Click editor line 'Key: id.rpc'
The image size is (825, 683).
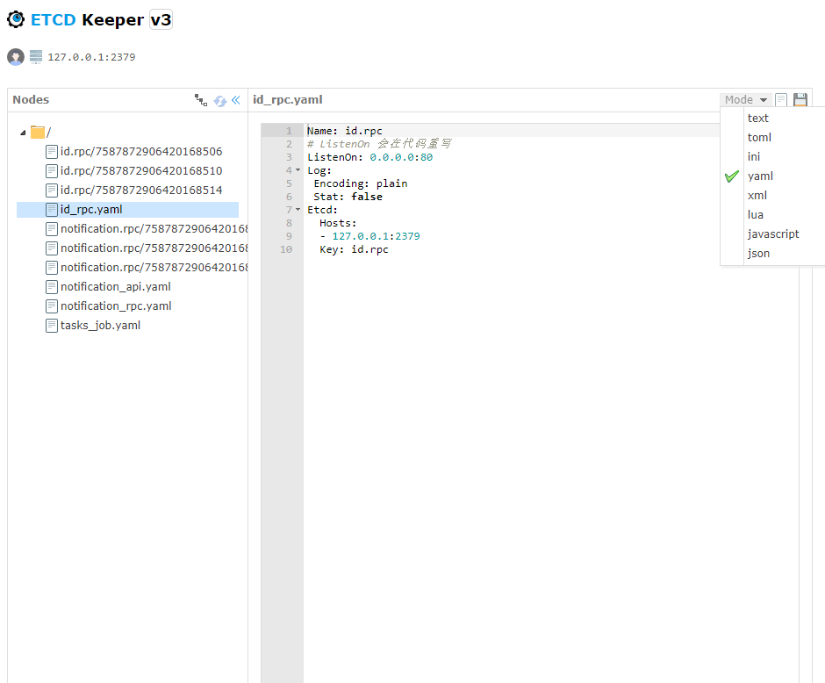[x=354, y=249]
